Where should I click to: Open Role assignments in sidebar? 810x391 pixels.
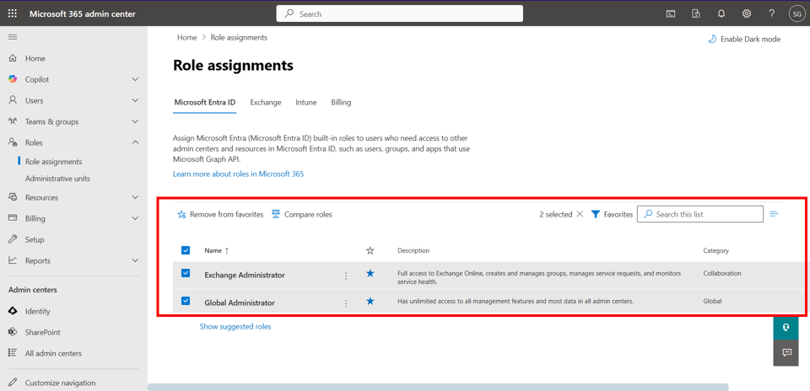click(x=54, y=162)
